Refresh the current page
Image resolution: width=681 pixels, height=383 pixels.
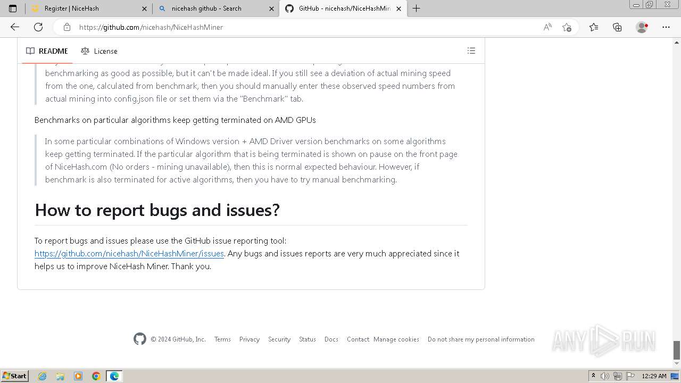[38, 27]
